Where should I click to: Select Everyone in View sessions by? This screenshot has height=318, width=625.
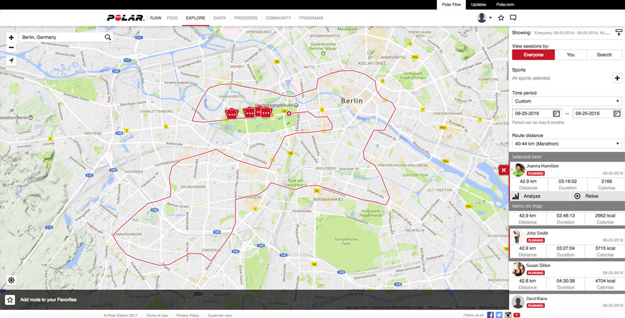(533, 55)
